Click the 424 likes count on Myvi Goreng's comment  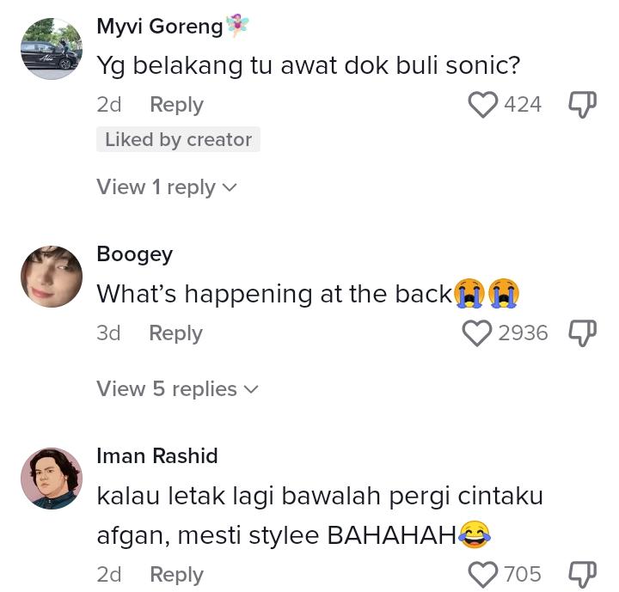click(x=523, y=105)
